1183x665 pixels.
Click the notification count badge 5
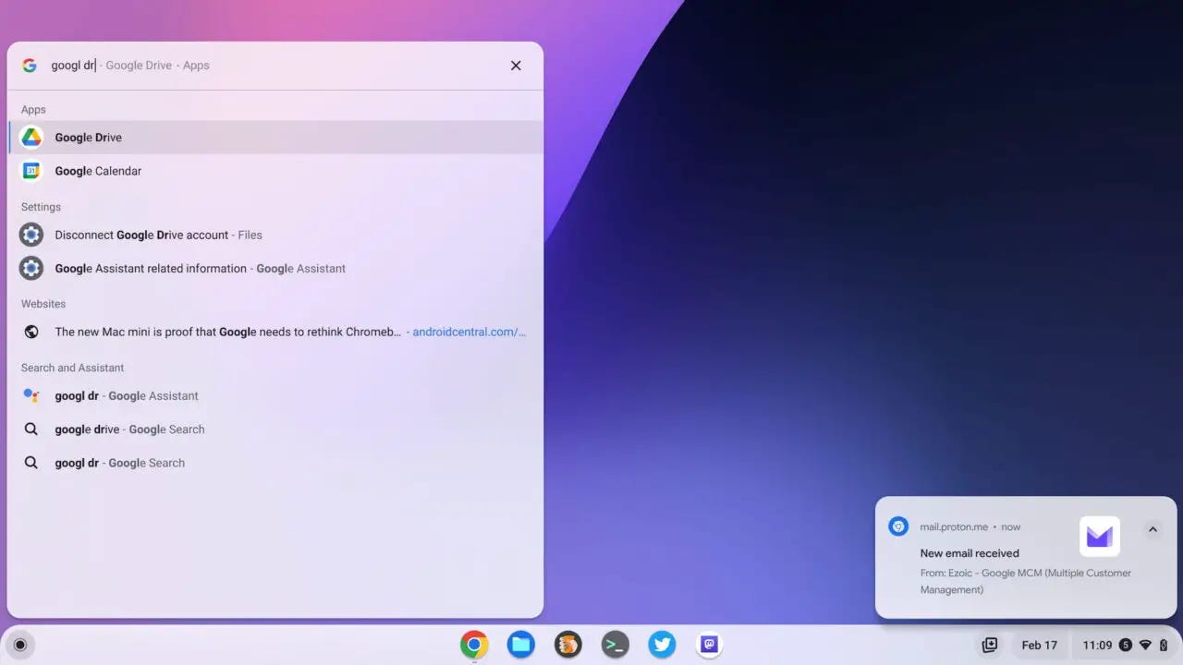1125,646
